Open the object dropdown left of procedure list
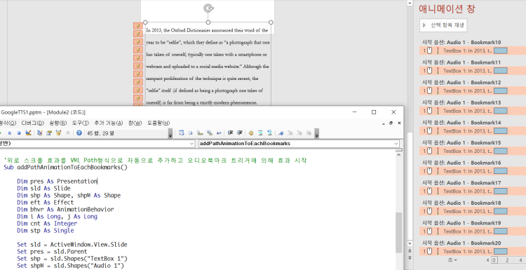526x270 pixels. click(191, 144)
